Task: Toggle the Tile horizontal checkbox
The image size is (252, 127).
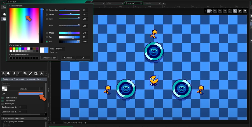Action: pyautogui.click(x=3, y=98)
